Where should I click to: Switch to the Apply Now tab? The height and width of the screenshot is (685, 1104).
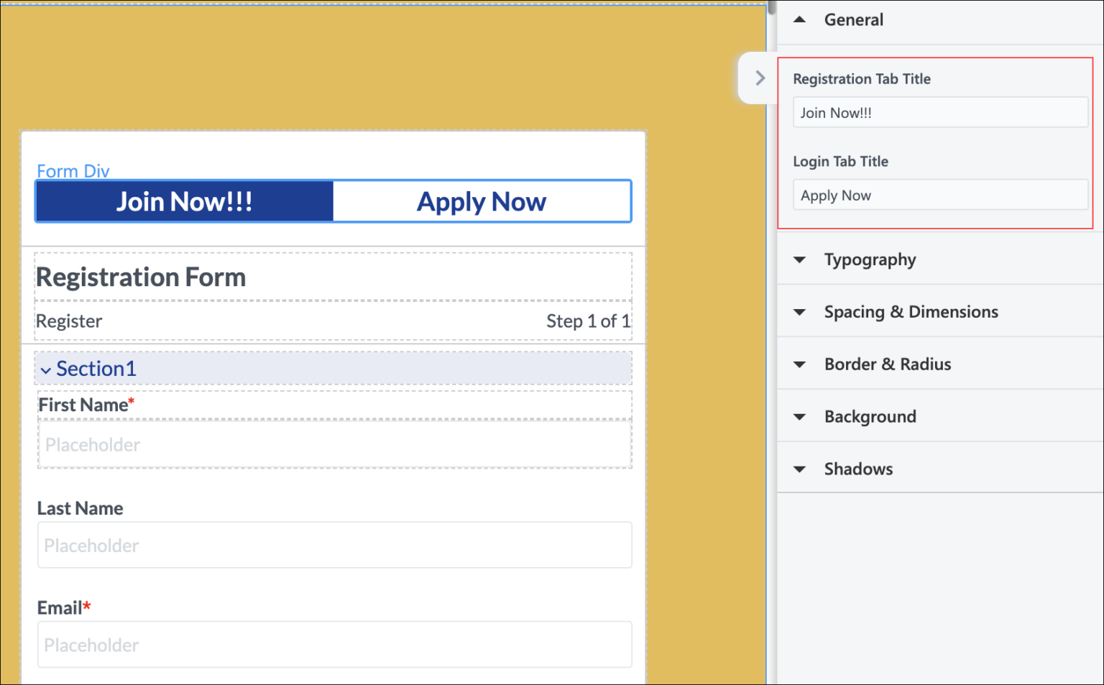[482, 201]
